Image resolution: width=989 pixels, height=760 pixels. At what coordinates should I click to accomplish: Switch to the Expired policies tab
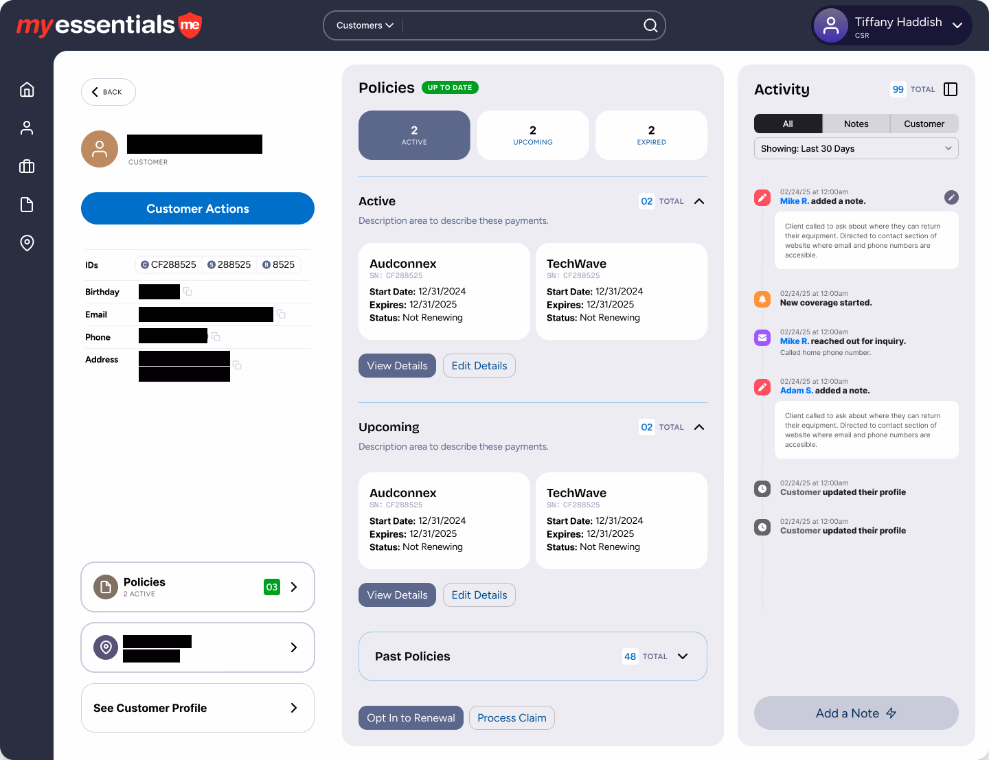click(x=651, y=135)
